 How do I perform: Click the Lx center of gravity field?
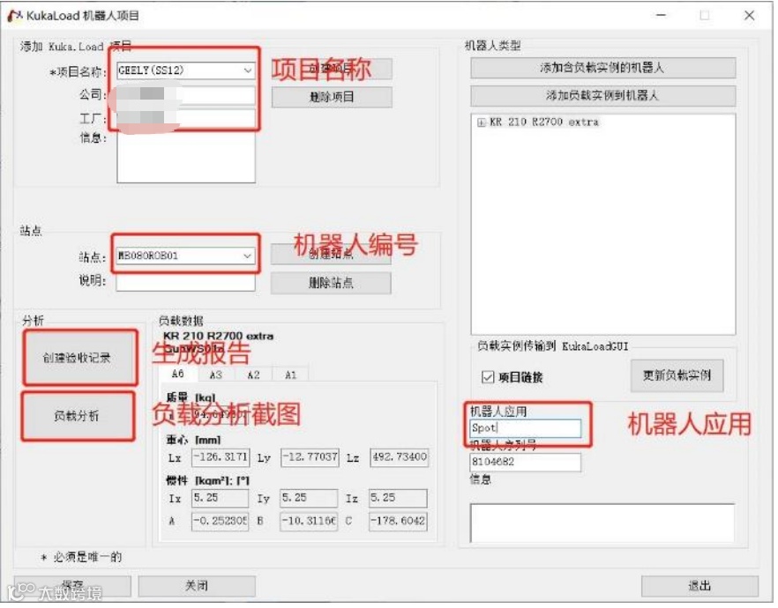[221, 456]
